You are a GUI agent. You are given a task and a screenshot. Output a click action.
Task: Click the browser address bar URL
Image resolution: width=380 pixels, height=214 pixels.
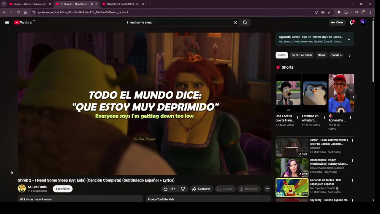pyautogui.click(x=83, y=12)
